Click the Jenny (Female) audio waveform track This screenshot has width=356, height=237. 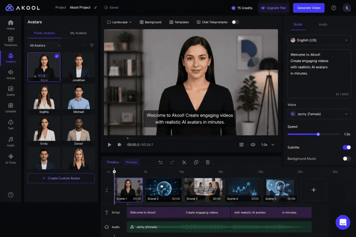219,227
